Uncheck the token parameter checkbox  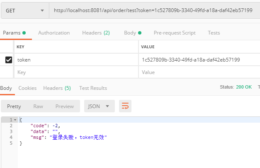click(9, 60)
